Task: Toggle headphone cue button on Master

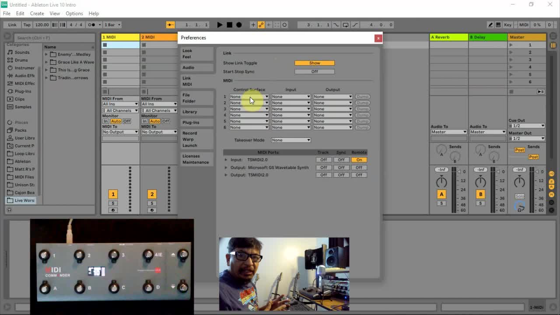Action: point(520,208)
